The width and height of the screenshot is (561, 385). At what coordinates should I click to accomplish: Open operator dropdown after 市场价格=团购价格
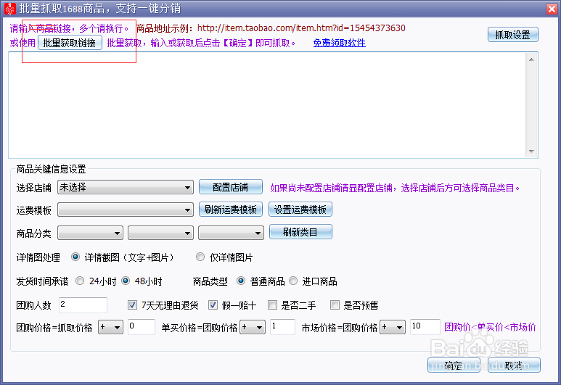(393, 327)
